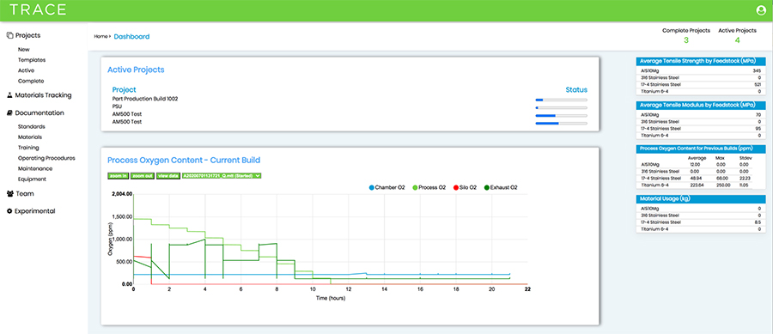Click the Materials Tracking flask icon
The width and height of the screenshot is (773, 334).
tap(9, 95)
